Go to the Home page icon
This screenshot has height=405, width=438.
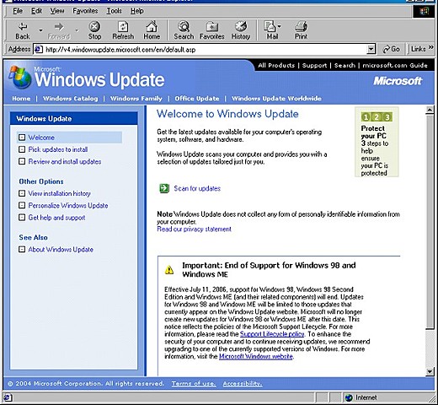[152, 30]
